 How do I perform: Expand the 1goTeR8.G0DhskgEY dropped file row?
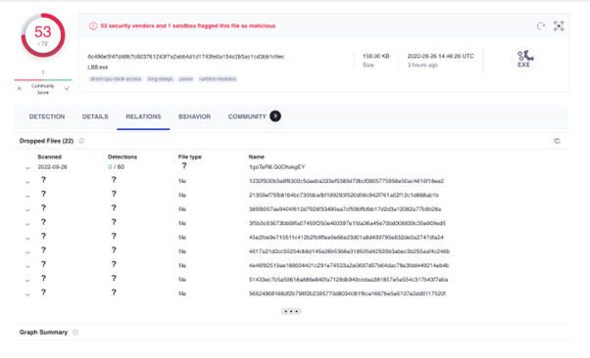27,168
